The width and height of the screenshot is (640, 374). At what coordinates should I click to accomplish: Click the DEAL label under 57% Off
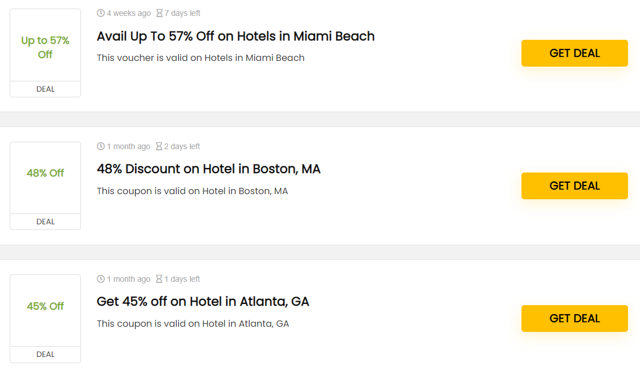coord(46,89)
